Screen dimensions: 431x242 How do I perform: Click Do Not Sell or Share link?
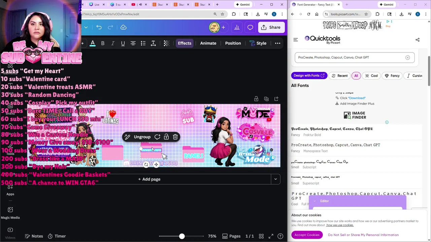pos(363,235)
